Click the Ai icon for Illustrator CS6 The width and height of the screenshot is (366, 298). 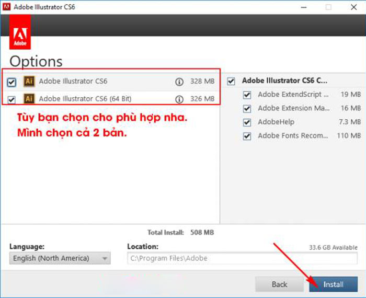coord(29,81)
